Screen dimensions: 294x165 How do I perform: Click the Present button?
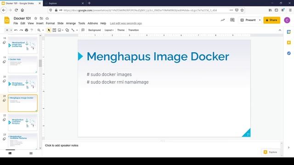[248, 20]
